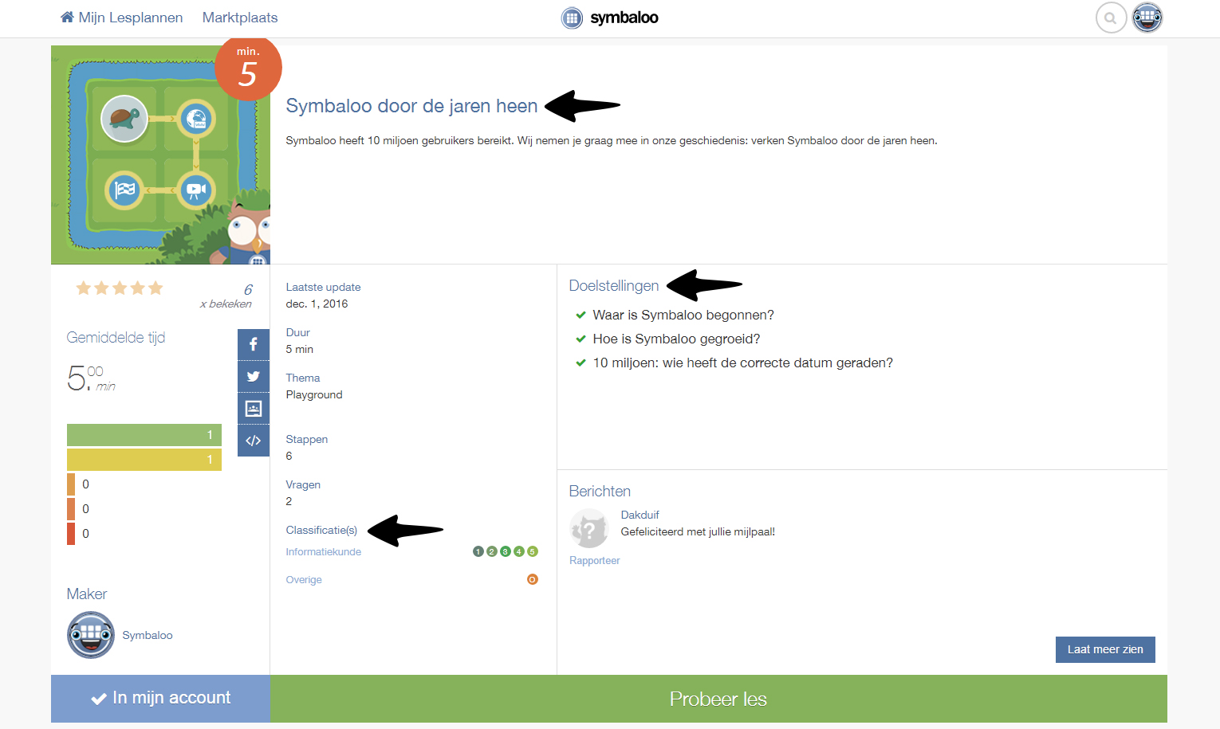Click the lesson plan thumbnail image

160,155
